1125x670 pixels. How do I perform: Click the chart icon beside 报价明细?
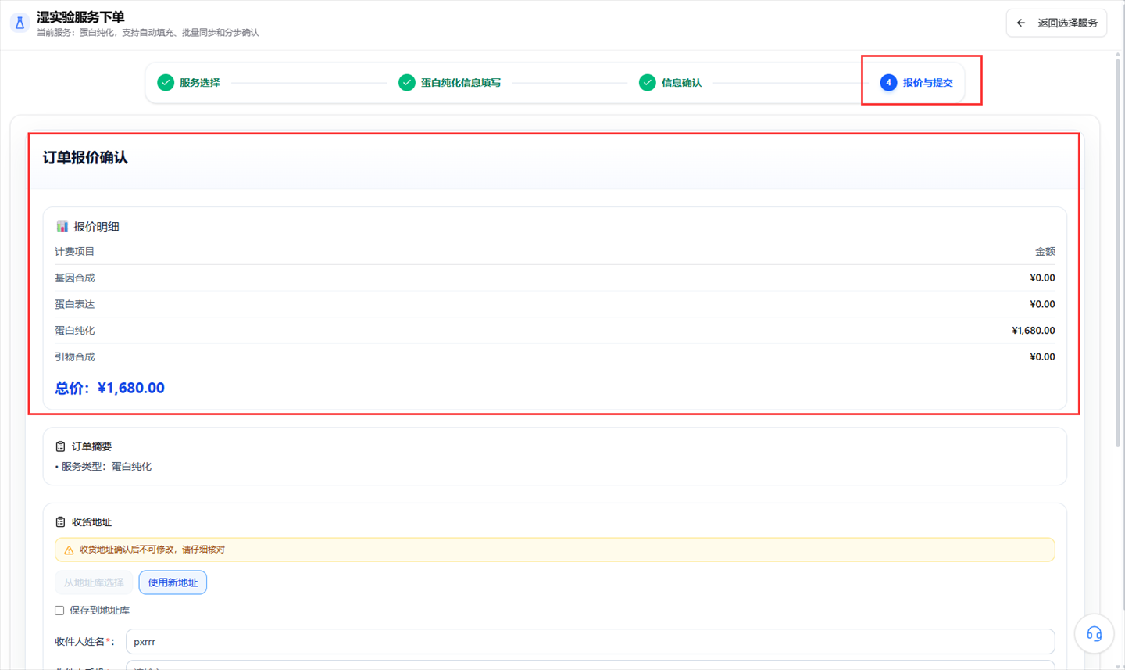point(62,227)
